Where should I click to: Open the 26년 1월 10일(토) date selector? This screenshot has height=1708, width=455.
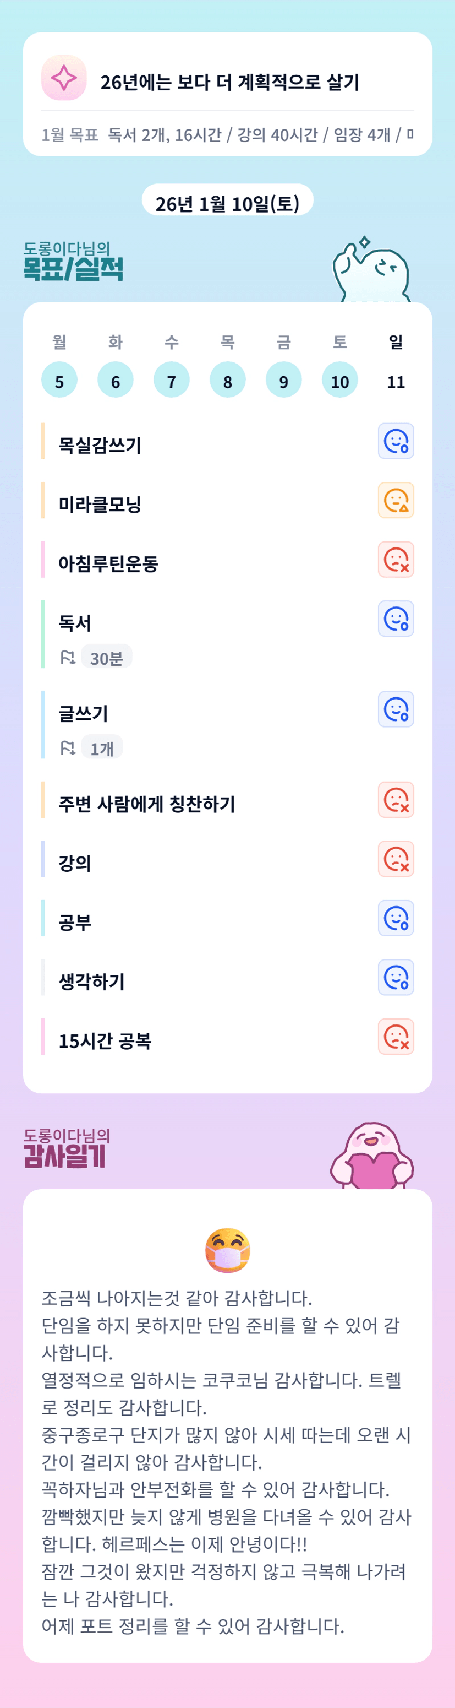[x=227, y=203]
